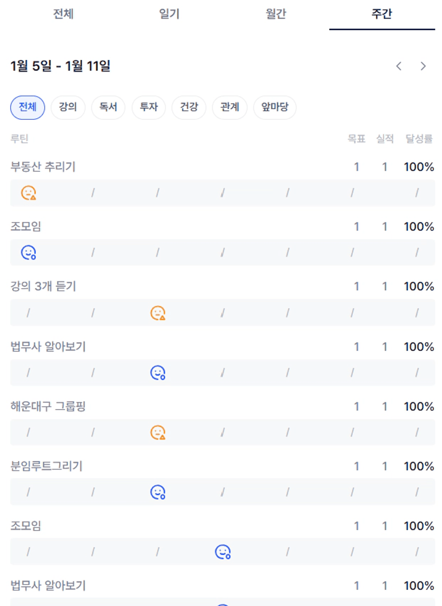Click blue smiley icon in first 법무사 알아보기 row
The width and height of the screenshot is (442, 606).
[158, 373]
